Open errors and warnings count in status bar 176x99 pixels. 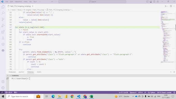(9, 92)
